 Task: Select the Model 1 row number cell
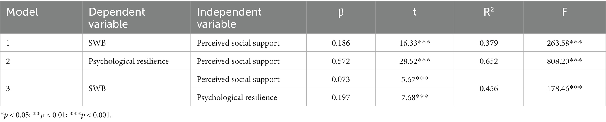tap(8, 43)
